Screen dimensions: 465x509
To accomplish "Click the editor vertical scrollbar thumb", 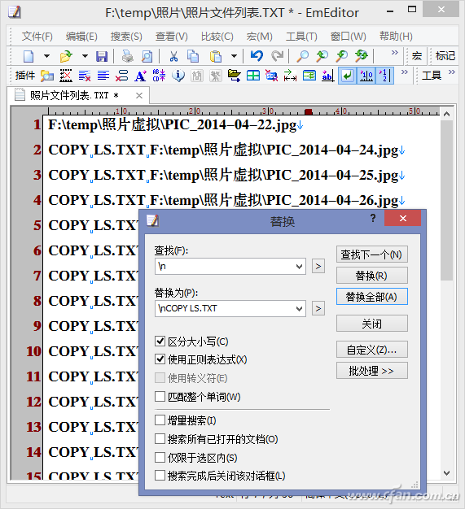I will click(447, 200).
